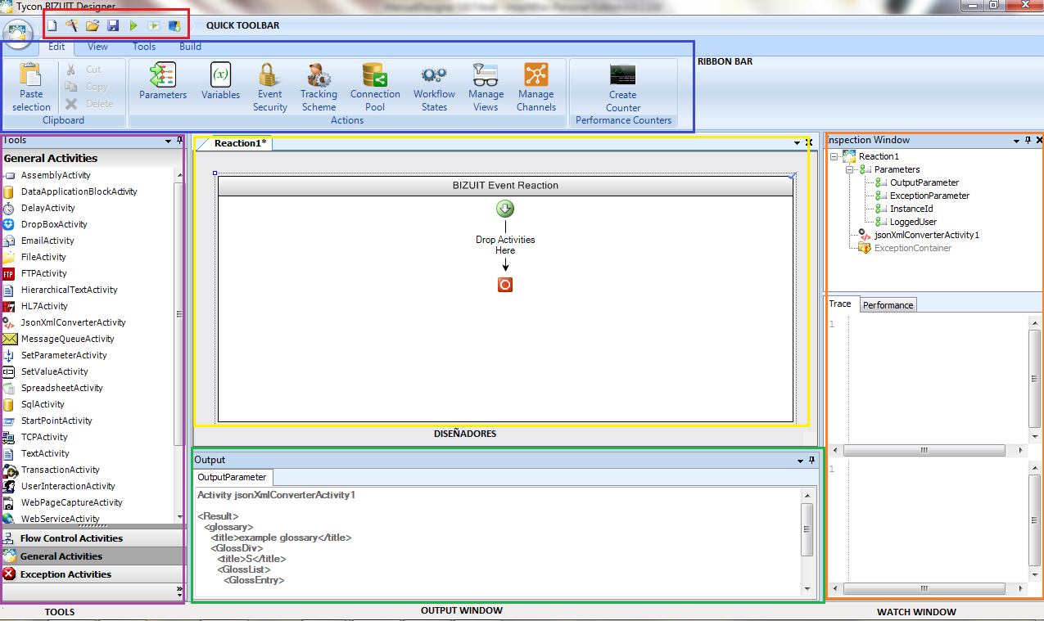
Task: Select EmailActivity in the Tools list
Action: tap(47, 241)
